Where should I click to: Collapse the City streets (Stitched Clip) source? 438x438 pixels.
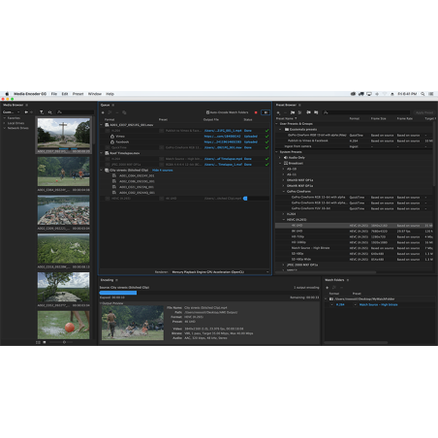click(x=102, y=170)
